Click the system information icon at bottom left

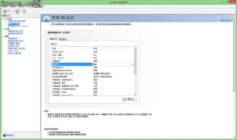point(4,135)
